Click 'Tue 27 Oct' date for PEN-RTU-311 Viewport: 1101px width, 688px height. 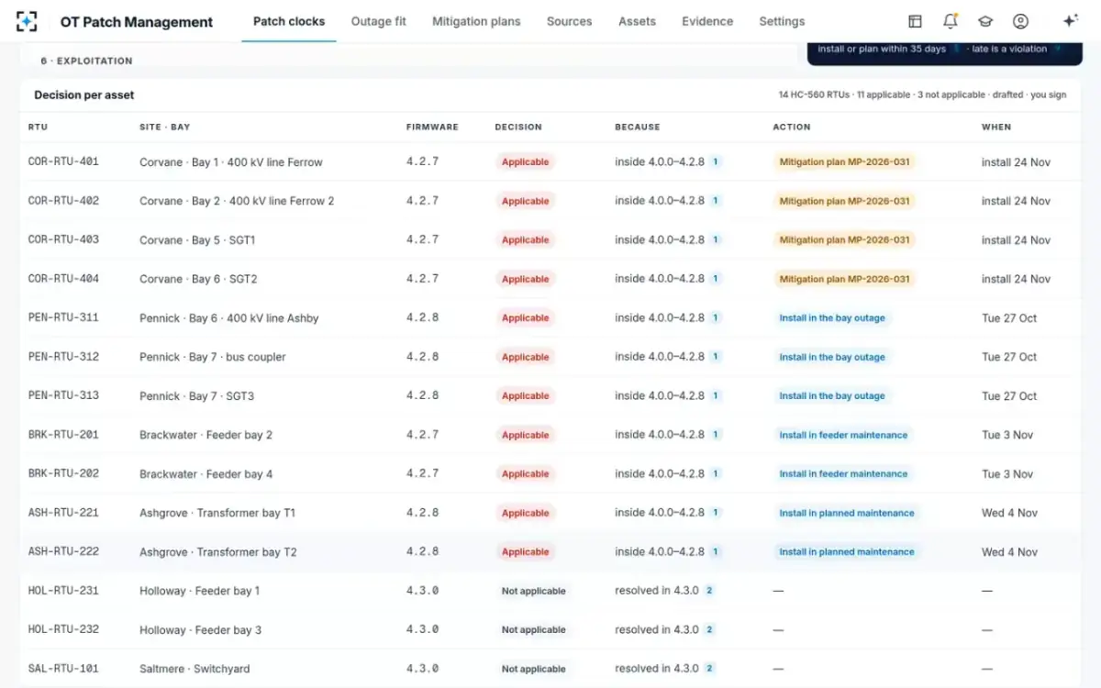[1009, 318]
